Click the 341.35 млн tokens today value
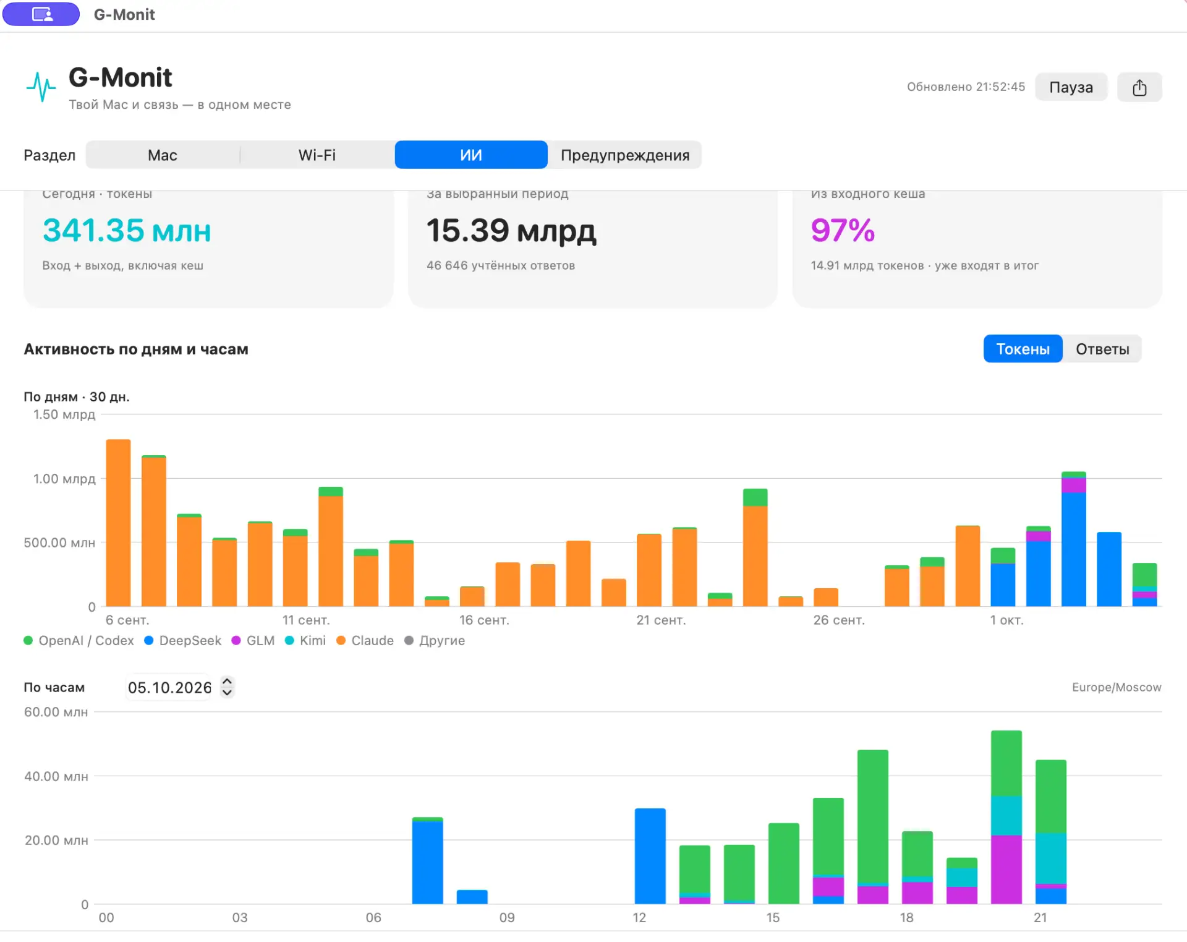 coord(127,231)
